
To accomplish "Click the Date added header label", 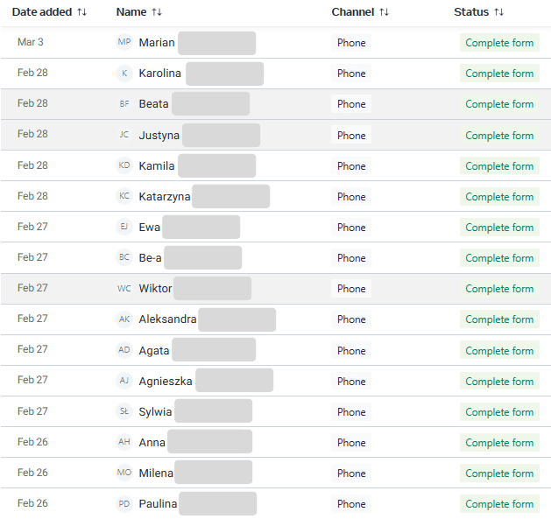I will coord(42,12).
